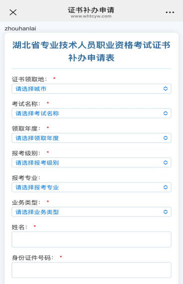The image size is (183, 284).
Task: Open the 请选择报考专业 selector
Action: 92,187
